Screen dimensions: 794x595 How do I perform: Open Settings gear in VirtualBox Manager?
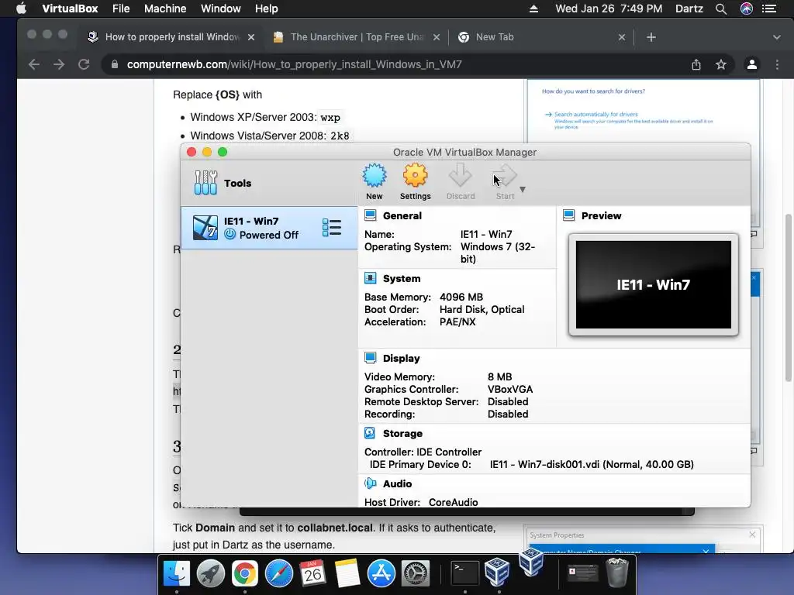pyautogui.click(x=416, y=182)
